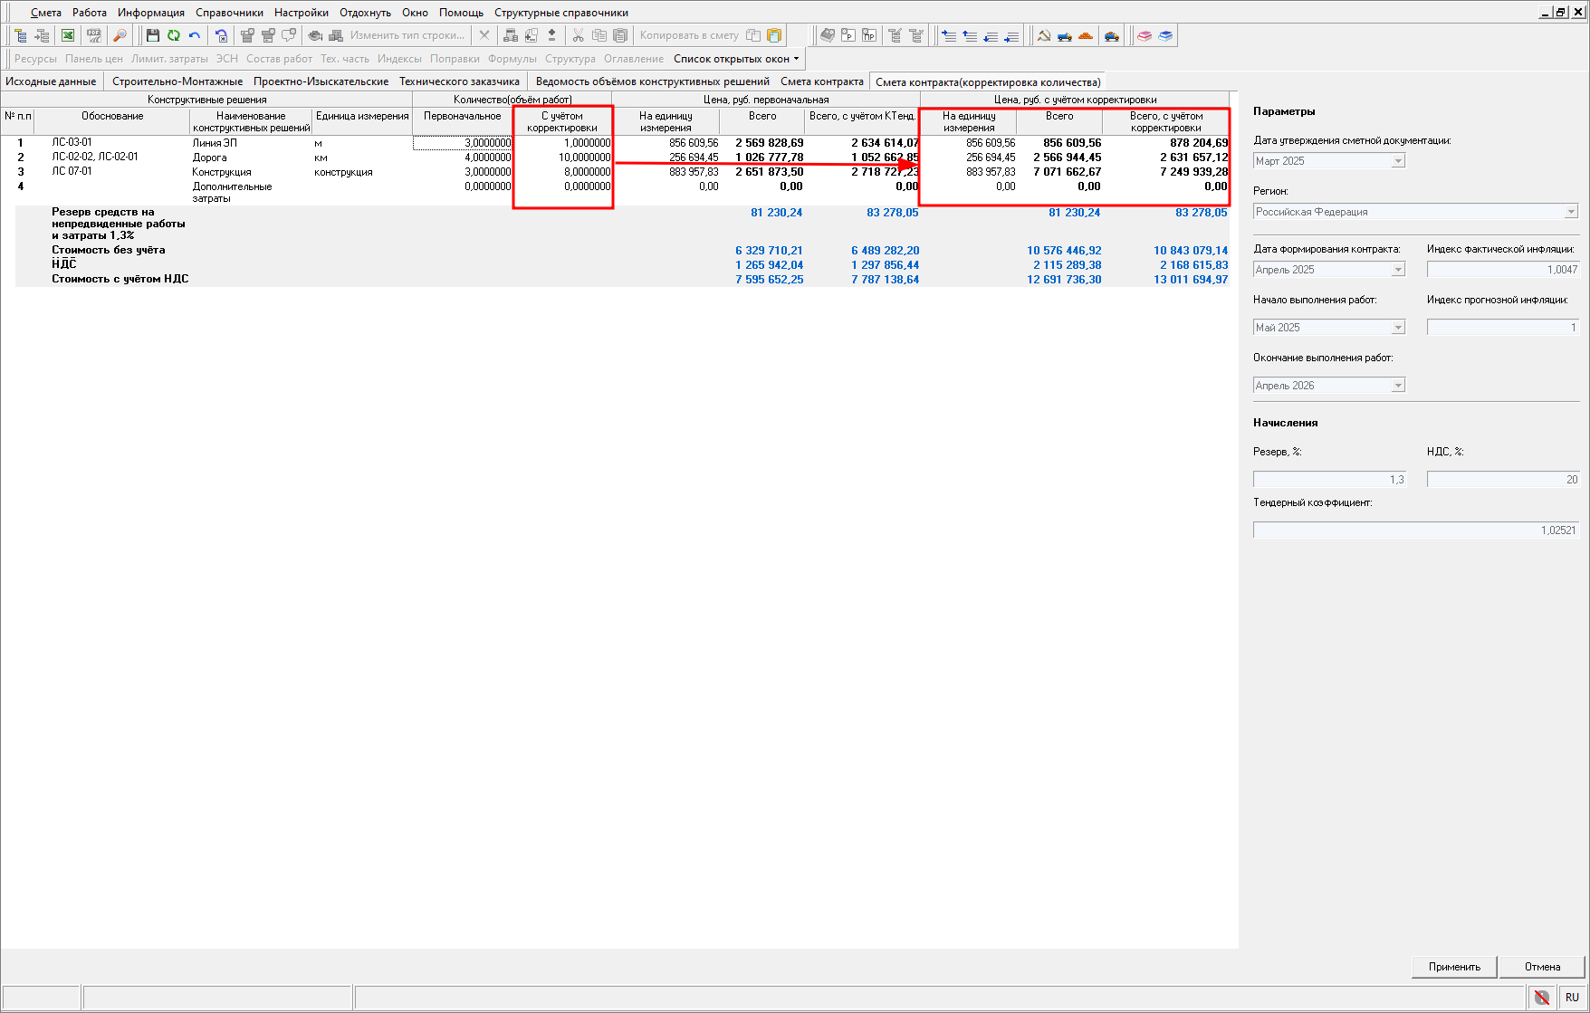
Task: Click the RU language indicator
Action: (1572, 997)
